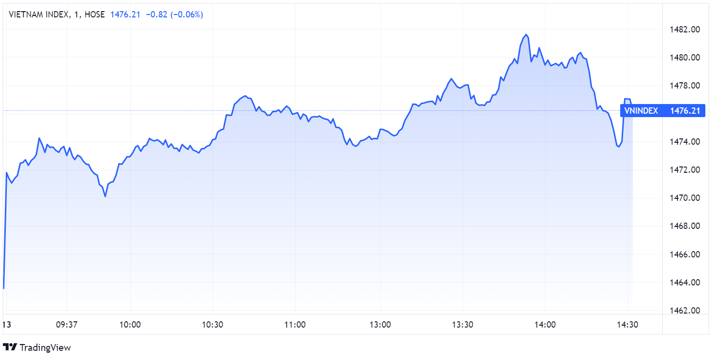The height and width of the screenshot is (360, 716).
Task: Open the TradingView text link
Action: tap(45, 347)
